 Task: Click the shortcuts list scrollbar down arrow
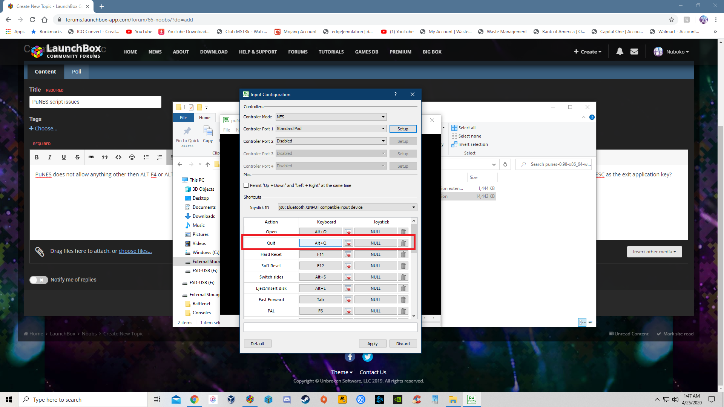click(414, 316)
